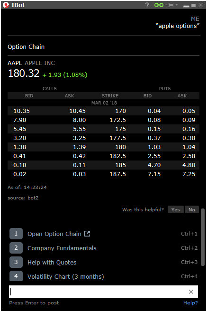The width and height of the screenshot is (207, 312).
Task: Select the 172.5 strike cell
Action: [118, 120]
